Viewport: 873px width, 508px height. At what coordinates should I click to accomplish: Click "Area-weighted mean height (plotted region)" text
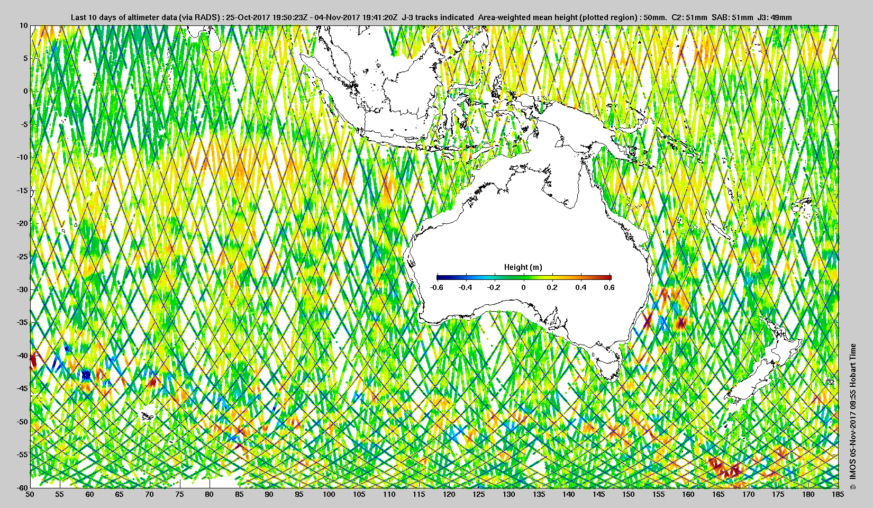[x=558, y=17]
